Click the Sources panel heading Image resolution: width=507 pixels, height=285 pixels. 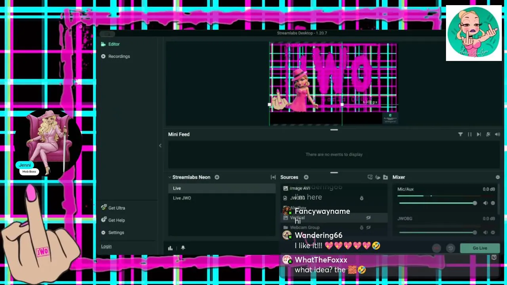tap(289, 177)
